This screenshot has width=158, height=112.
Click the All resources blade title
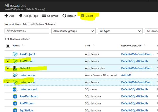[x=15, y=5]
